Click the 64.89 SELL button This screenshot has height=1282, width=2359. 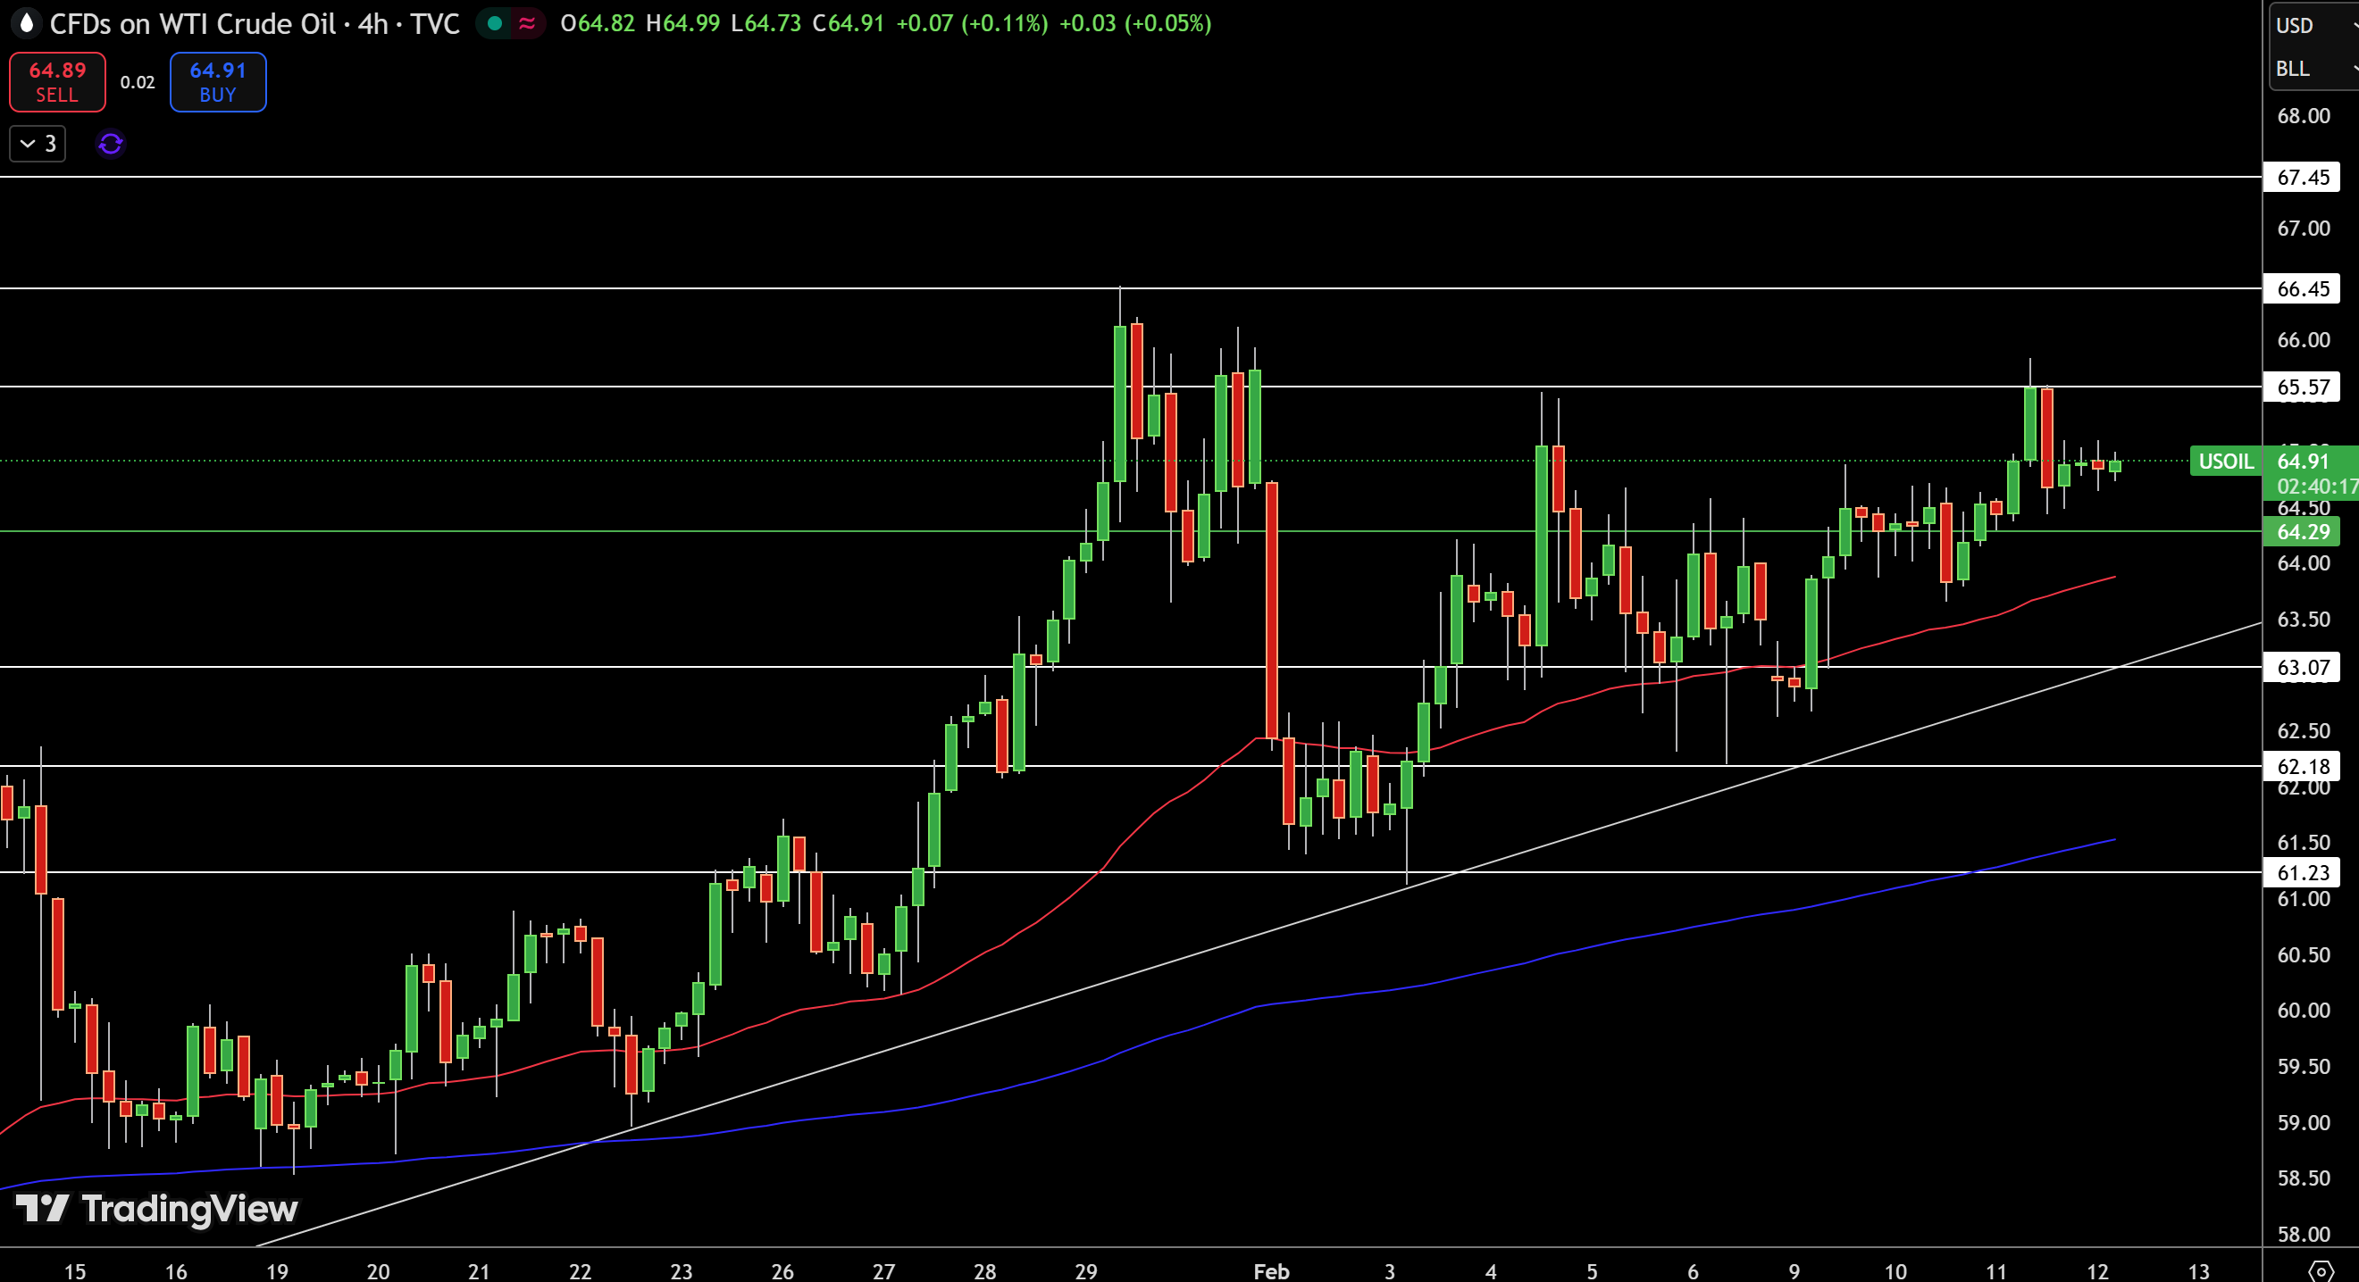(x=58, y=82)
